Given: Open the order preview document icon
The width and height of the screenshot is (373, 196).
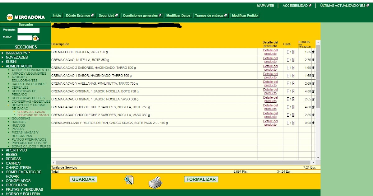Looking at the screenshot, I should 129,180.
